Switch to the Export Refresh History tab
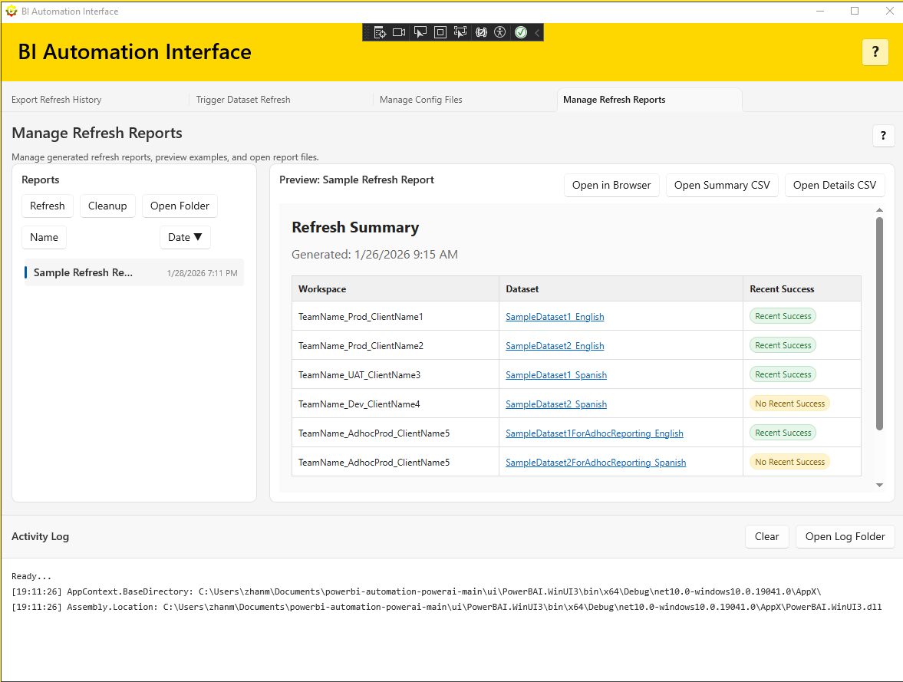903x682 pixels. point(55,100)
